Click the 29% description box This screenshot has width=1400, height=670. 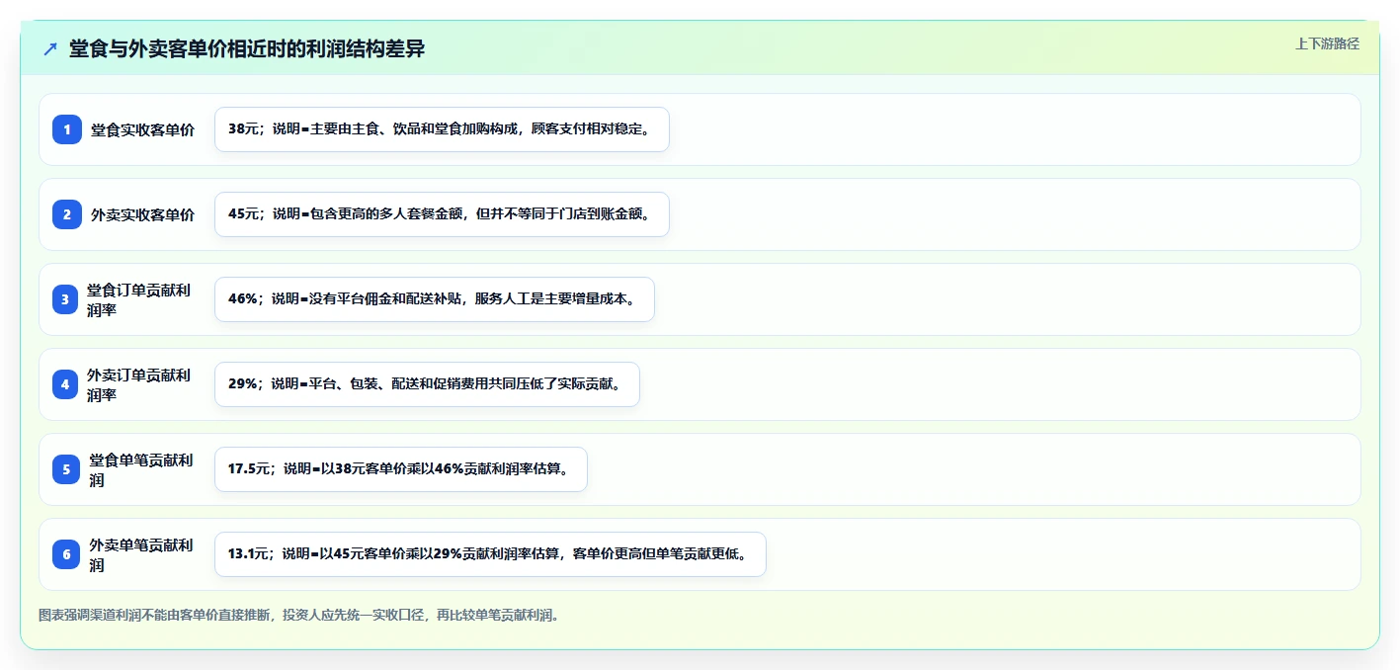coord(427,384)
